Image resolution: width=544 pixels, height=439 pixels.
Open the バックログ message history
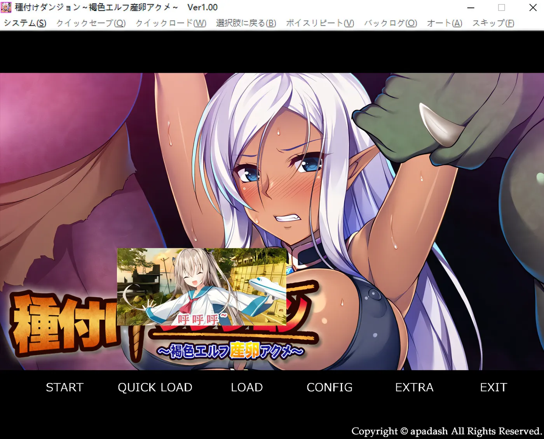390,23
